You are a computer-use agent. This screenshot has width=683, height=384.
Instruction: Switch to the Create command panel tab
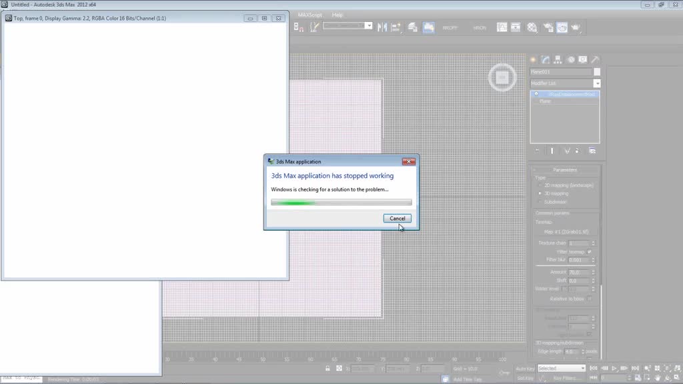point(533,59)
